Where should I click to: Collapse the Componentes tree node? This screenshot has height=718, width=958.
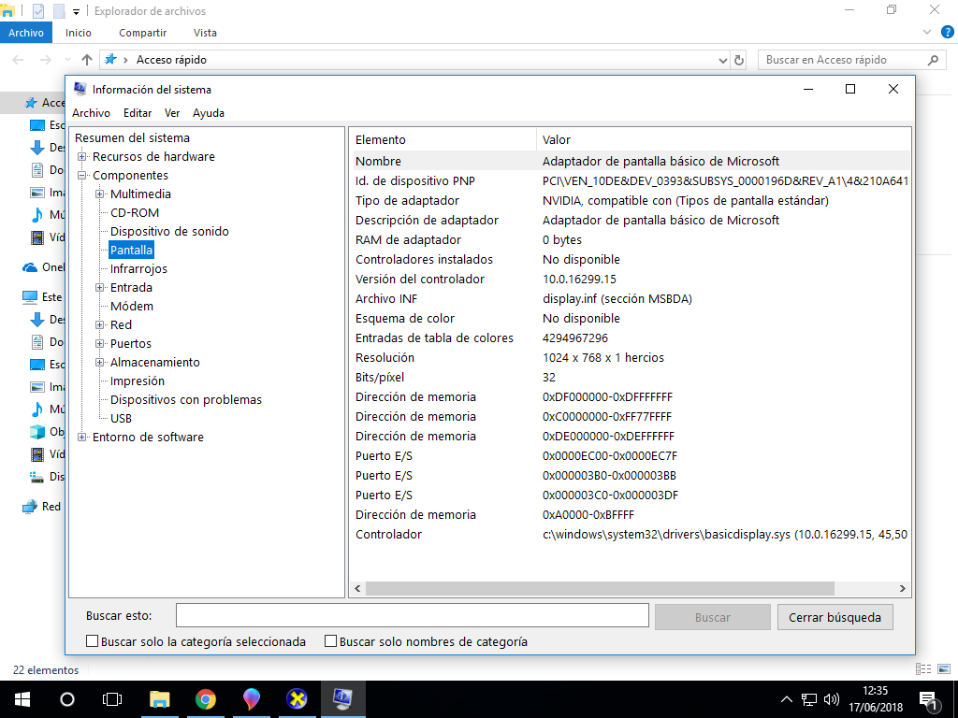(82, 176)
